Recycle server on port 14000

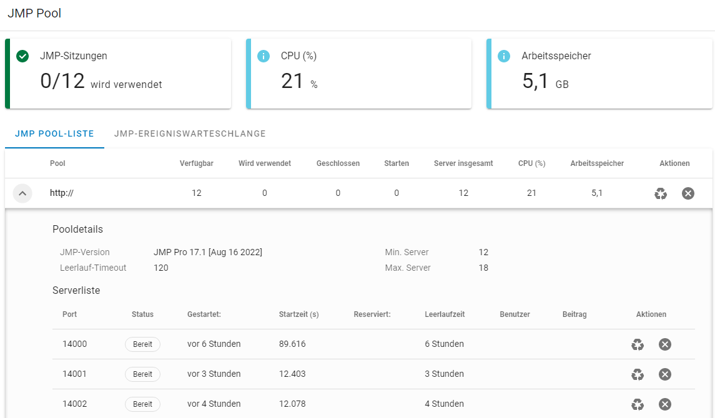(x=638, y=344)
